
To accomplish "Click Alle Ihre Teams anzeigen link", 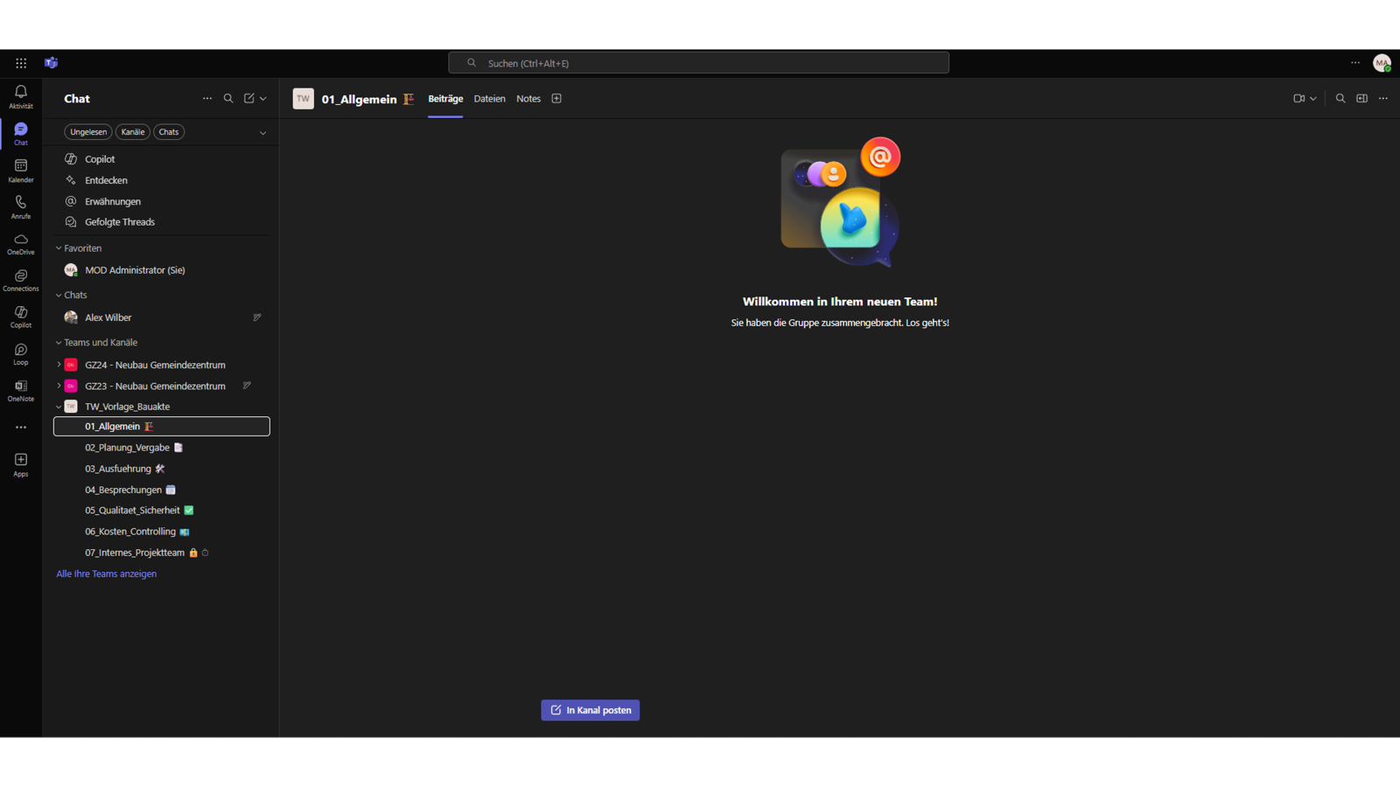I will 107,574.
